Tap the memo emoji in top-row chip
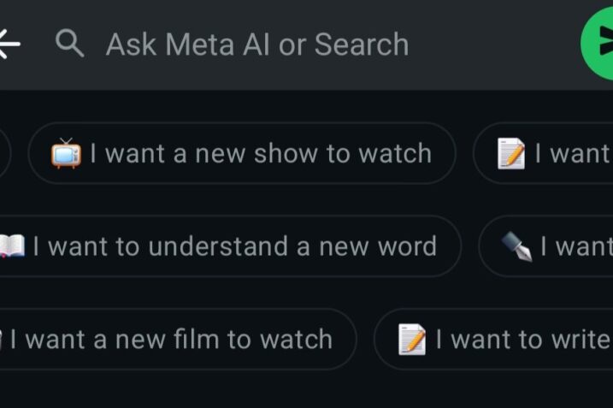 (x=510, y=154)
